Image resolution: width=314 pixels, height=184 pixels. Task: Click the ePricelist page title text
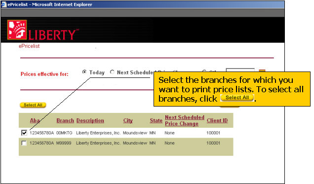coord(29,46)
